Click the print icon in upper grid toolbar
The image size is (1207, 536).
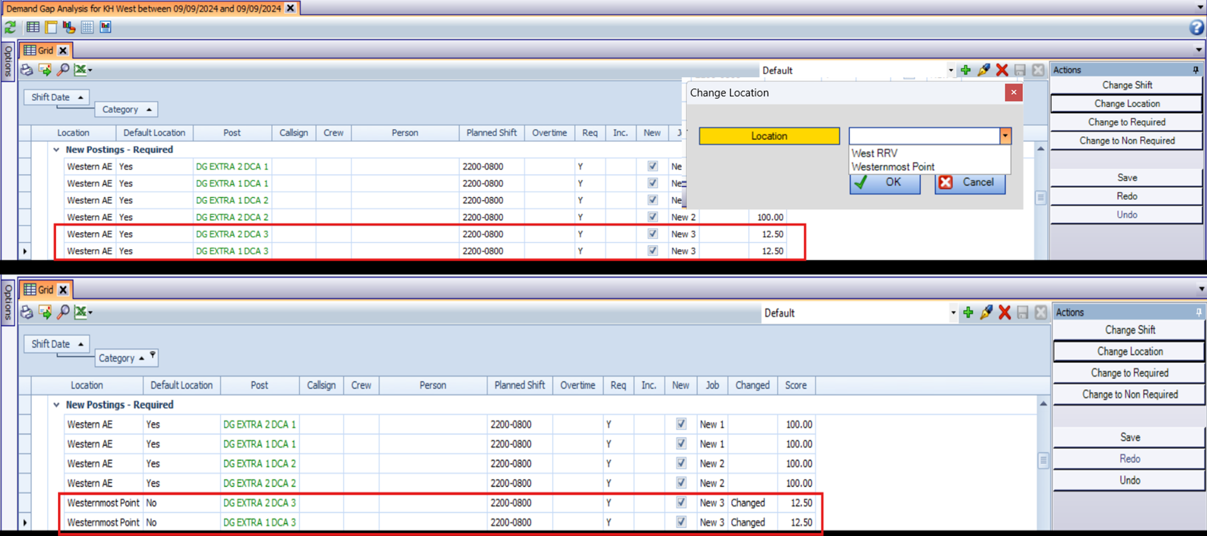tap(26, 70)
